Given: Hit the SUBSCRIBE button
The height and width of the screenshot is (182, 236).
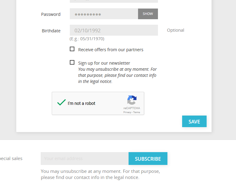Looking at the screenshot, I should pyautogui.click(x=148, y=159).
